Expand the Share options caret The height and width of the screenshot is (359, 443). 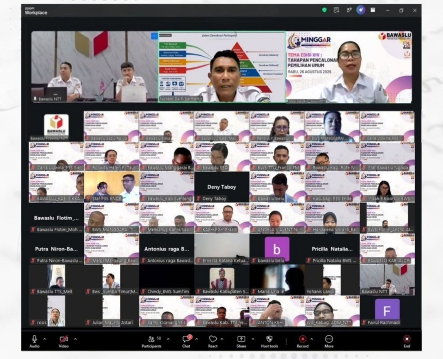tap(253, 339)
